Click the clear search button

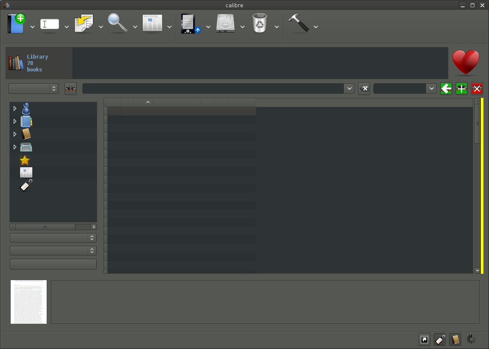click(364, 89)
